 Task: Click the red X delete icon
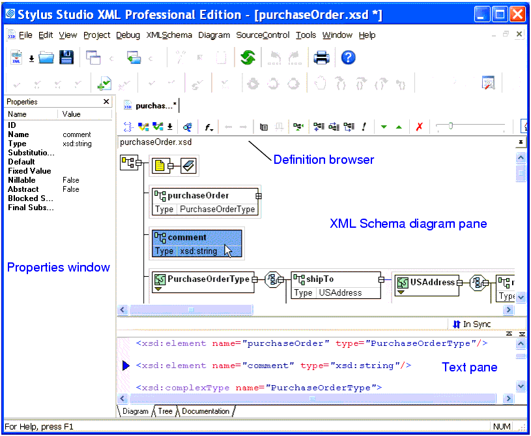click(419, 127)
